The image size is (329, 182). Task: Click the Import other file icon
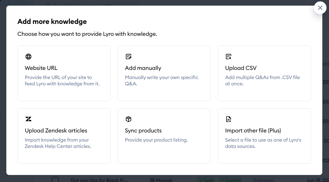pyautogui.click(x=229, y=119)
